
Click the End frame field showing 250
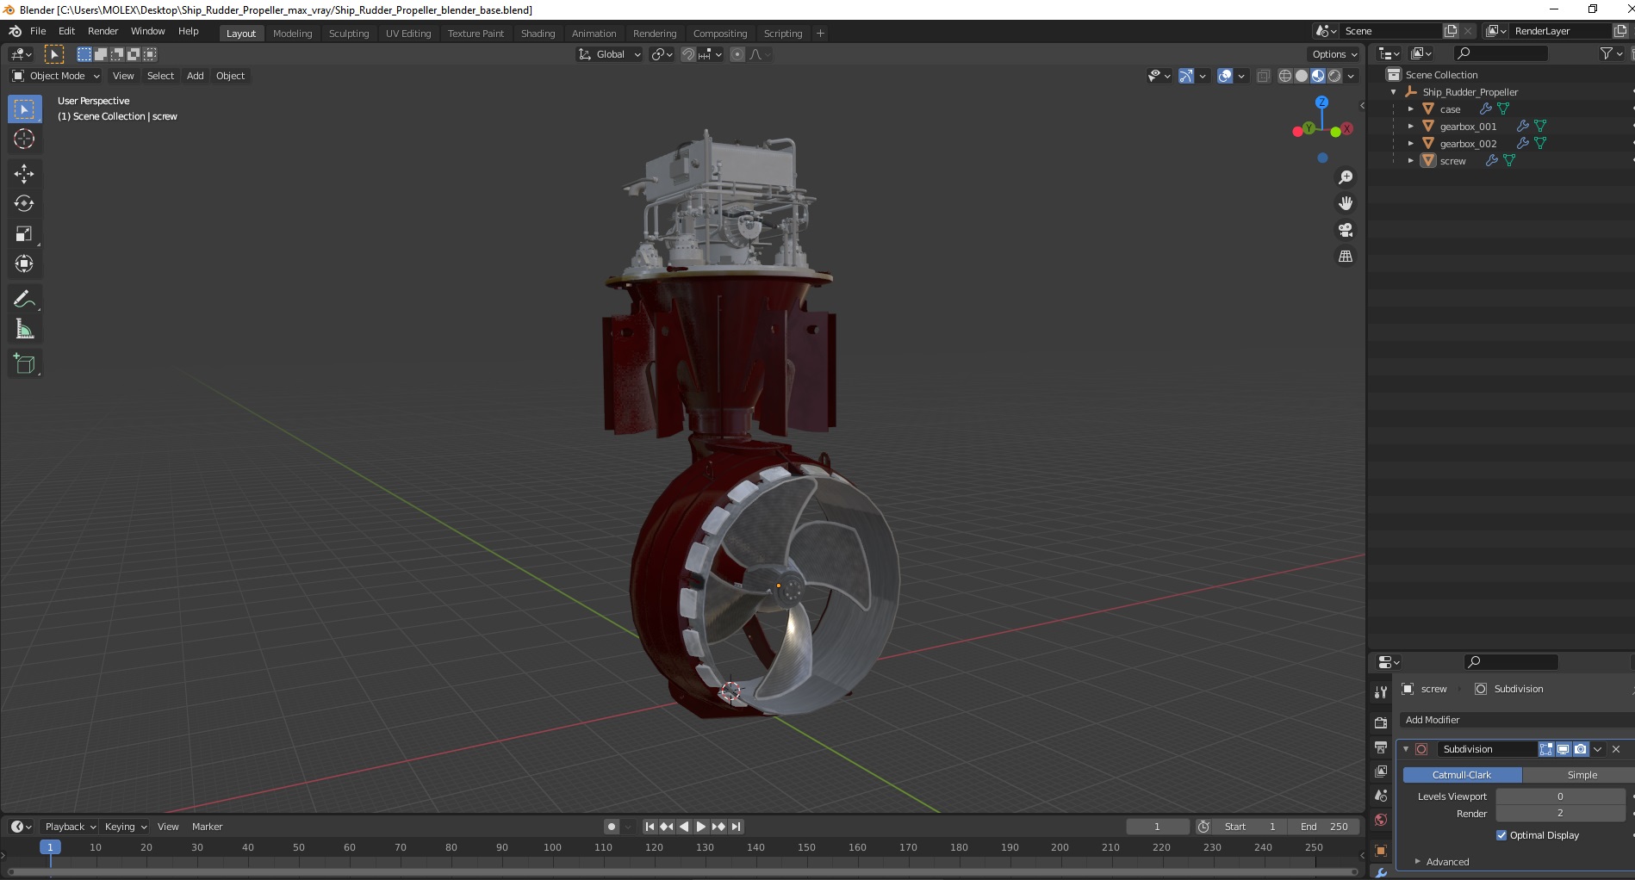click(1324, 827)
